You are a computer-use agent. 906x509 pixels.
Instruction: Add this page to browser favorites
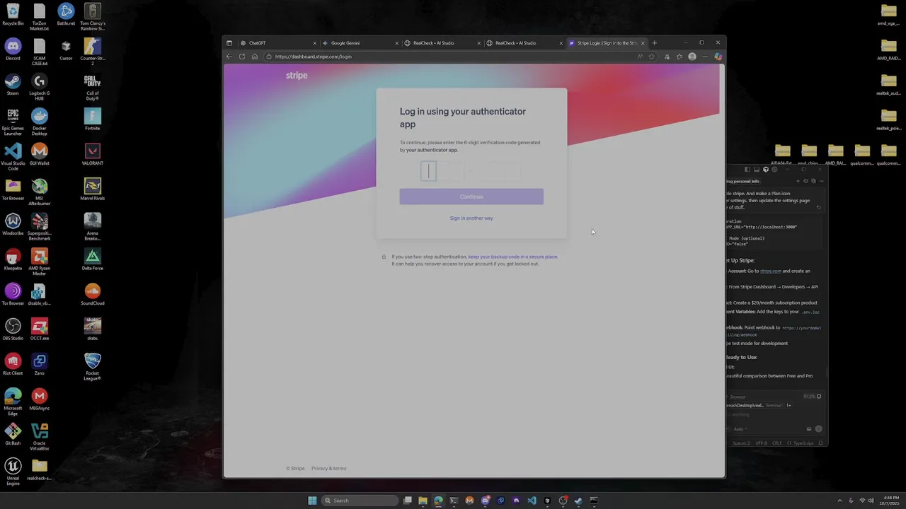[x=652, y=57]
